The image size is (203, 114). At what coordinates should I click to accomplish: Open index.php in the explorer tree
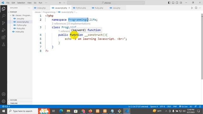20,32
